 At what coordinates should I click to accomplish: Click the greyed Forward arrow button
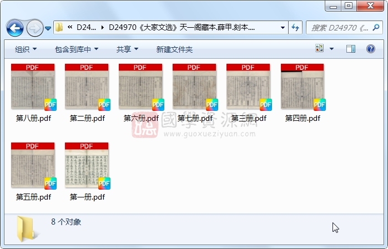[34, 28]
